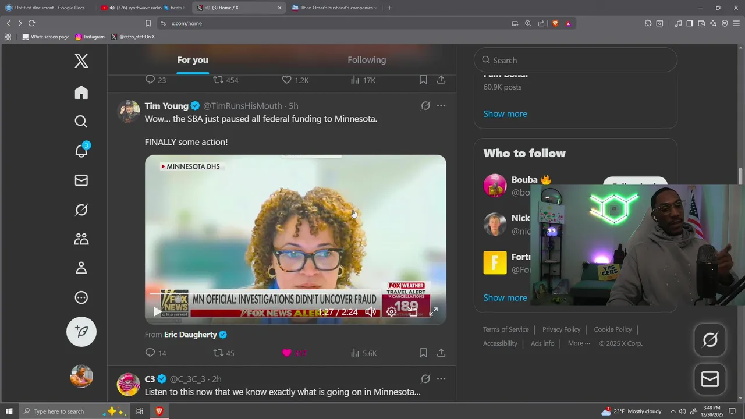Viewport: 745px width, 419px height.
Task: Open Ads info footer link
Action: coord(542,343)
